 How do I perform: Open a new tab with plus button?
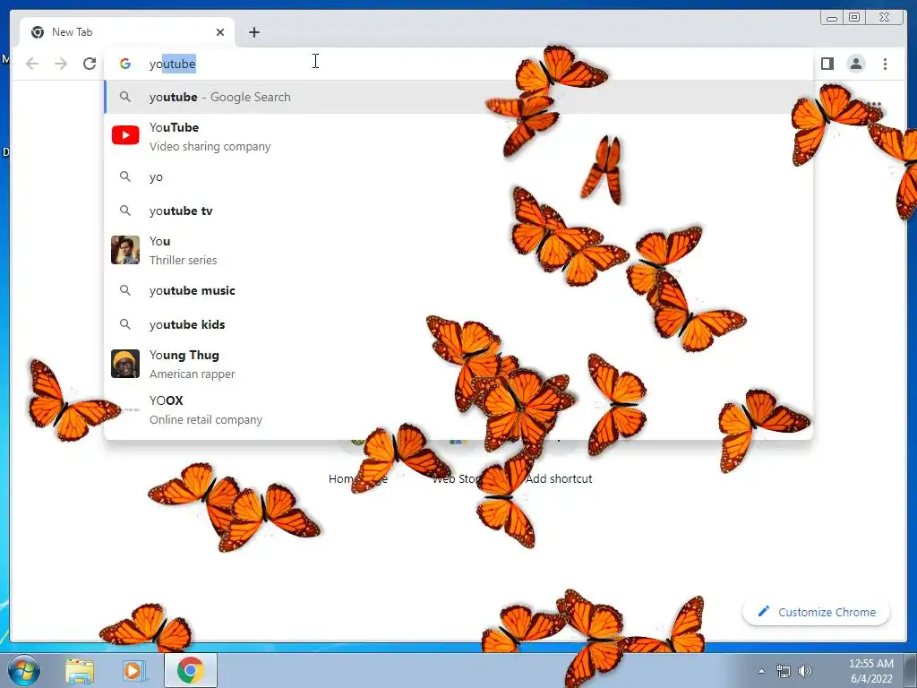point(253,32)
